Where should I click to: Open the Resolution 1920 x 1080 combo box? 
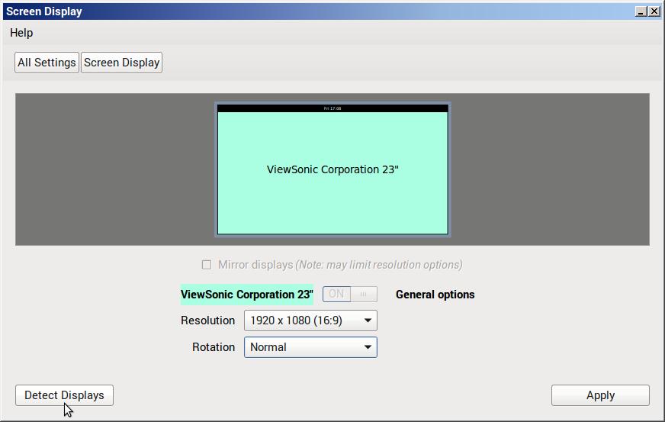coord(305,321)
